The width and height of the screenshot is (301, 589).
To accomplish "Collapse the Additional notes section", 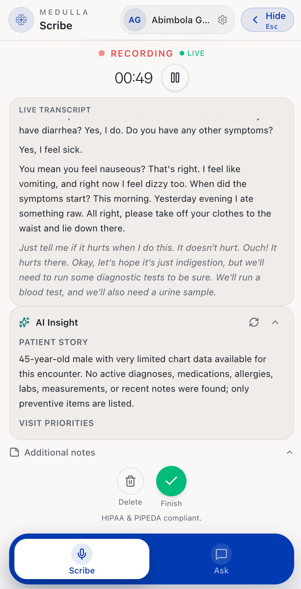I will point(290,452).
